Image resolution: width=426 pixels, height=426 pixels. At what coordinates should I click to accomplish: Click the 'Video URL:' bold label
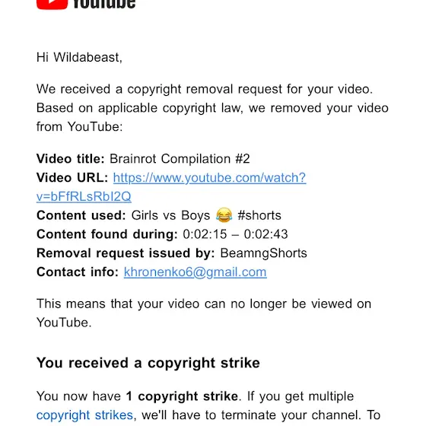click(72, 178)
